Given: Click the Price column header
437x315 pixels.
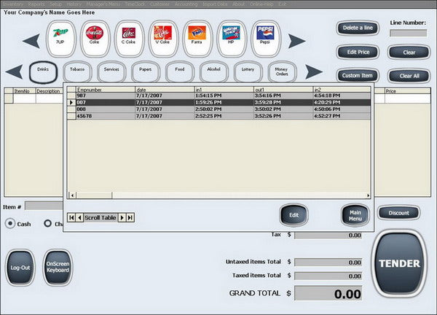Looking at the screenshot, I should point(408,91).
